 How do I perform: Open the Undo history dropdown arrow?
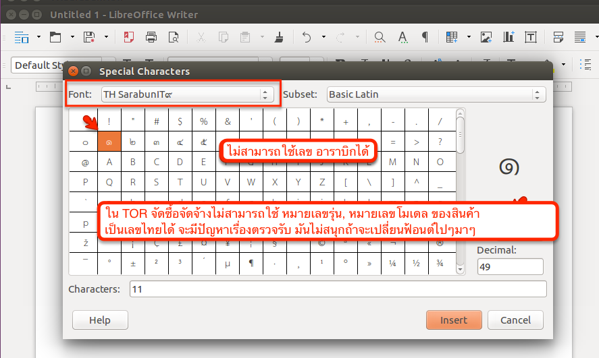pos(323,37)
